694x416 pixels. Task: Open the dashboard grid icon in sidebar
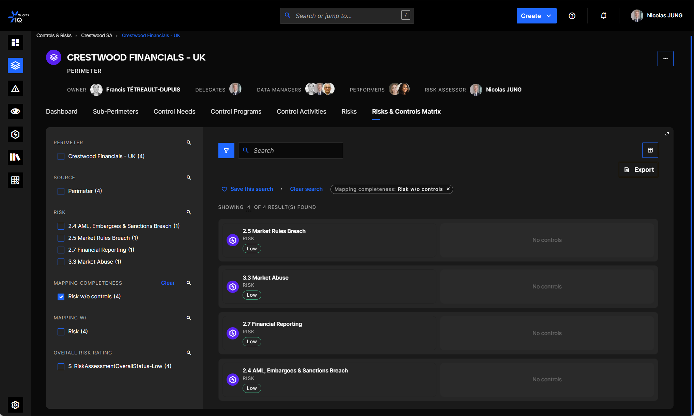tap(15, 43)
